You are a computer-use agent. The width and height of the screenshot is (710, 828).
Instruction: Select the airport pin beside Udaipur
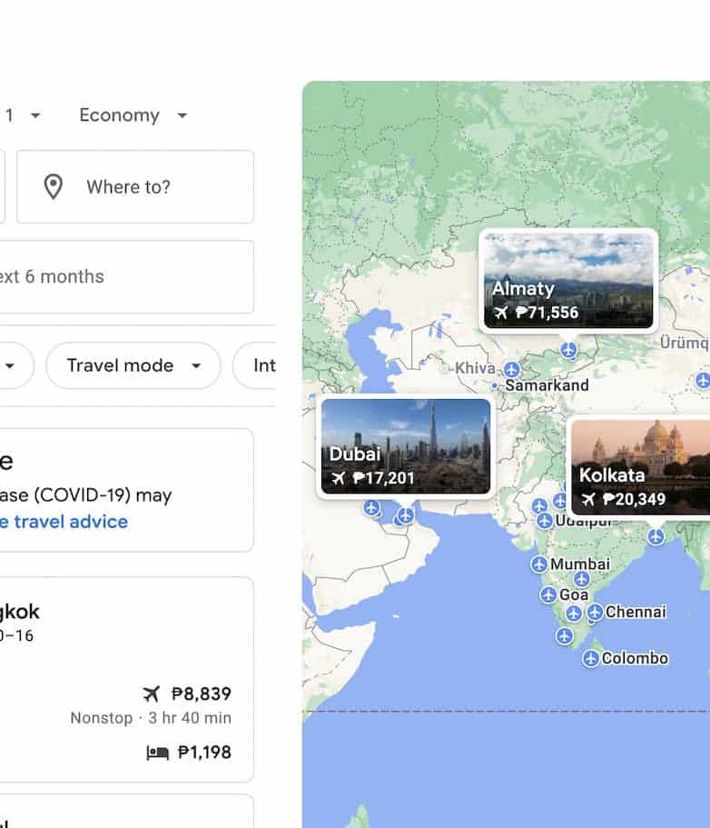coord(544,521)
